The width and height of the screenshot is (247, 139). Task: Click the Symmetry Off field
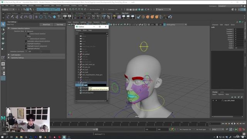click(x=113, y=9)
